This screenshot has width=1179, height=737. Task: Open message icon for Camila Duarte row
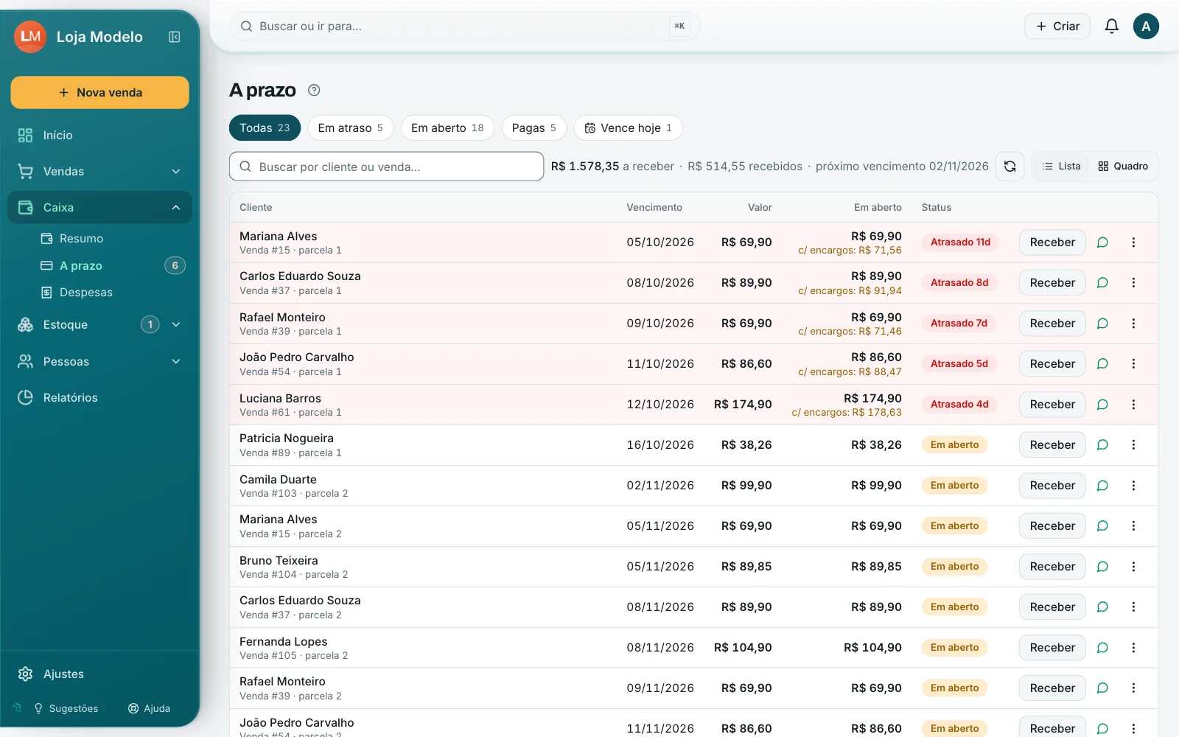(1102, 486)
